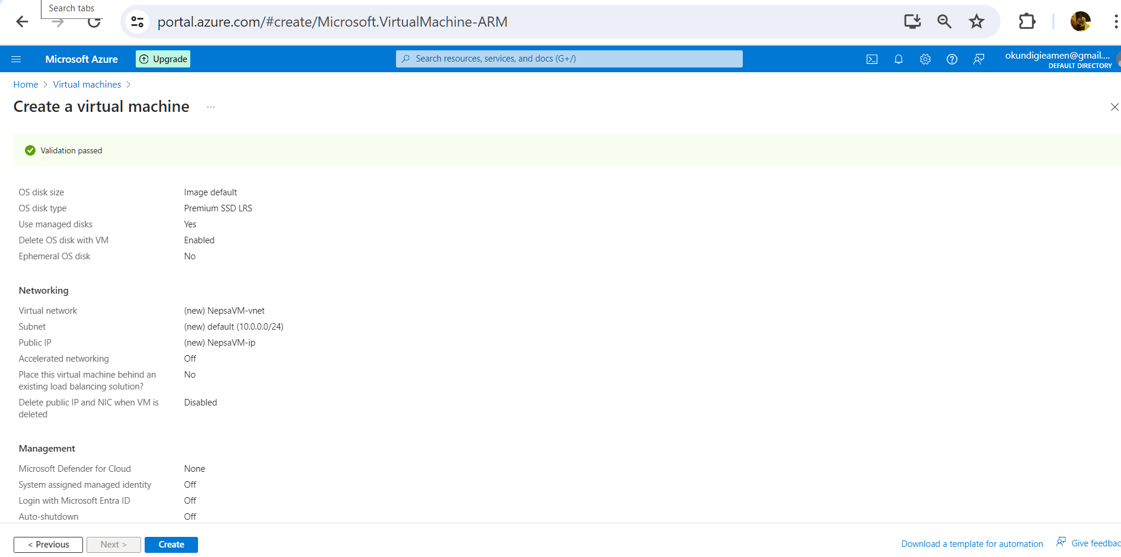The width and height of the screenshot is (1121, 557).
Task: Open the notifications bell
Action: pos(899,59)
